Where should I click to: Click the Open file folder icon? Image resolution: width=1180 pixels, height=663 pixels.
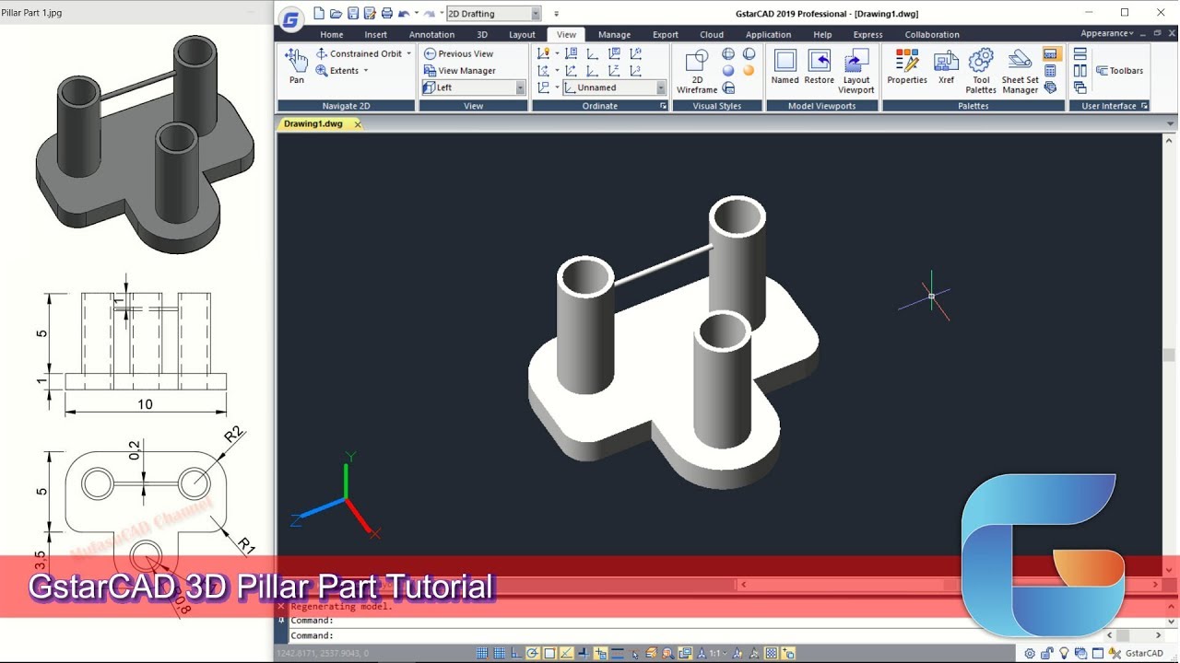pyautogui.click(x=336, y=14)
